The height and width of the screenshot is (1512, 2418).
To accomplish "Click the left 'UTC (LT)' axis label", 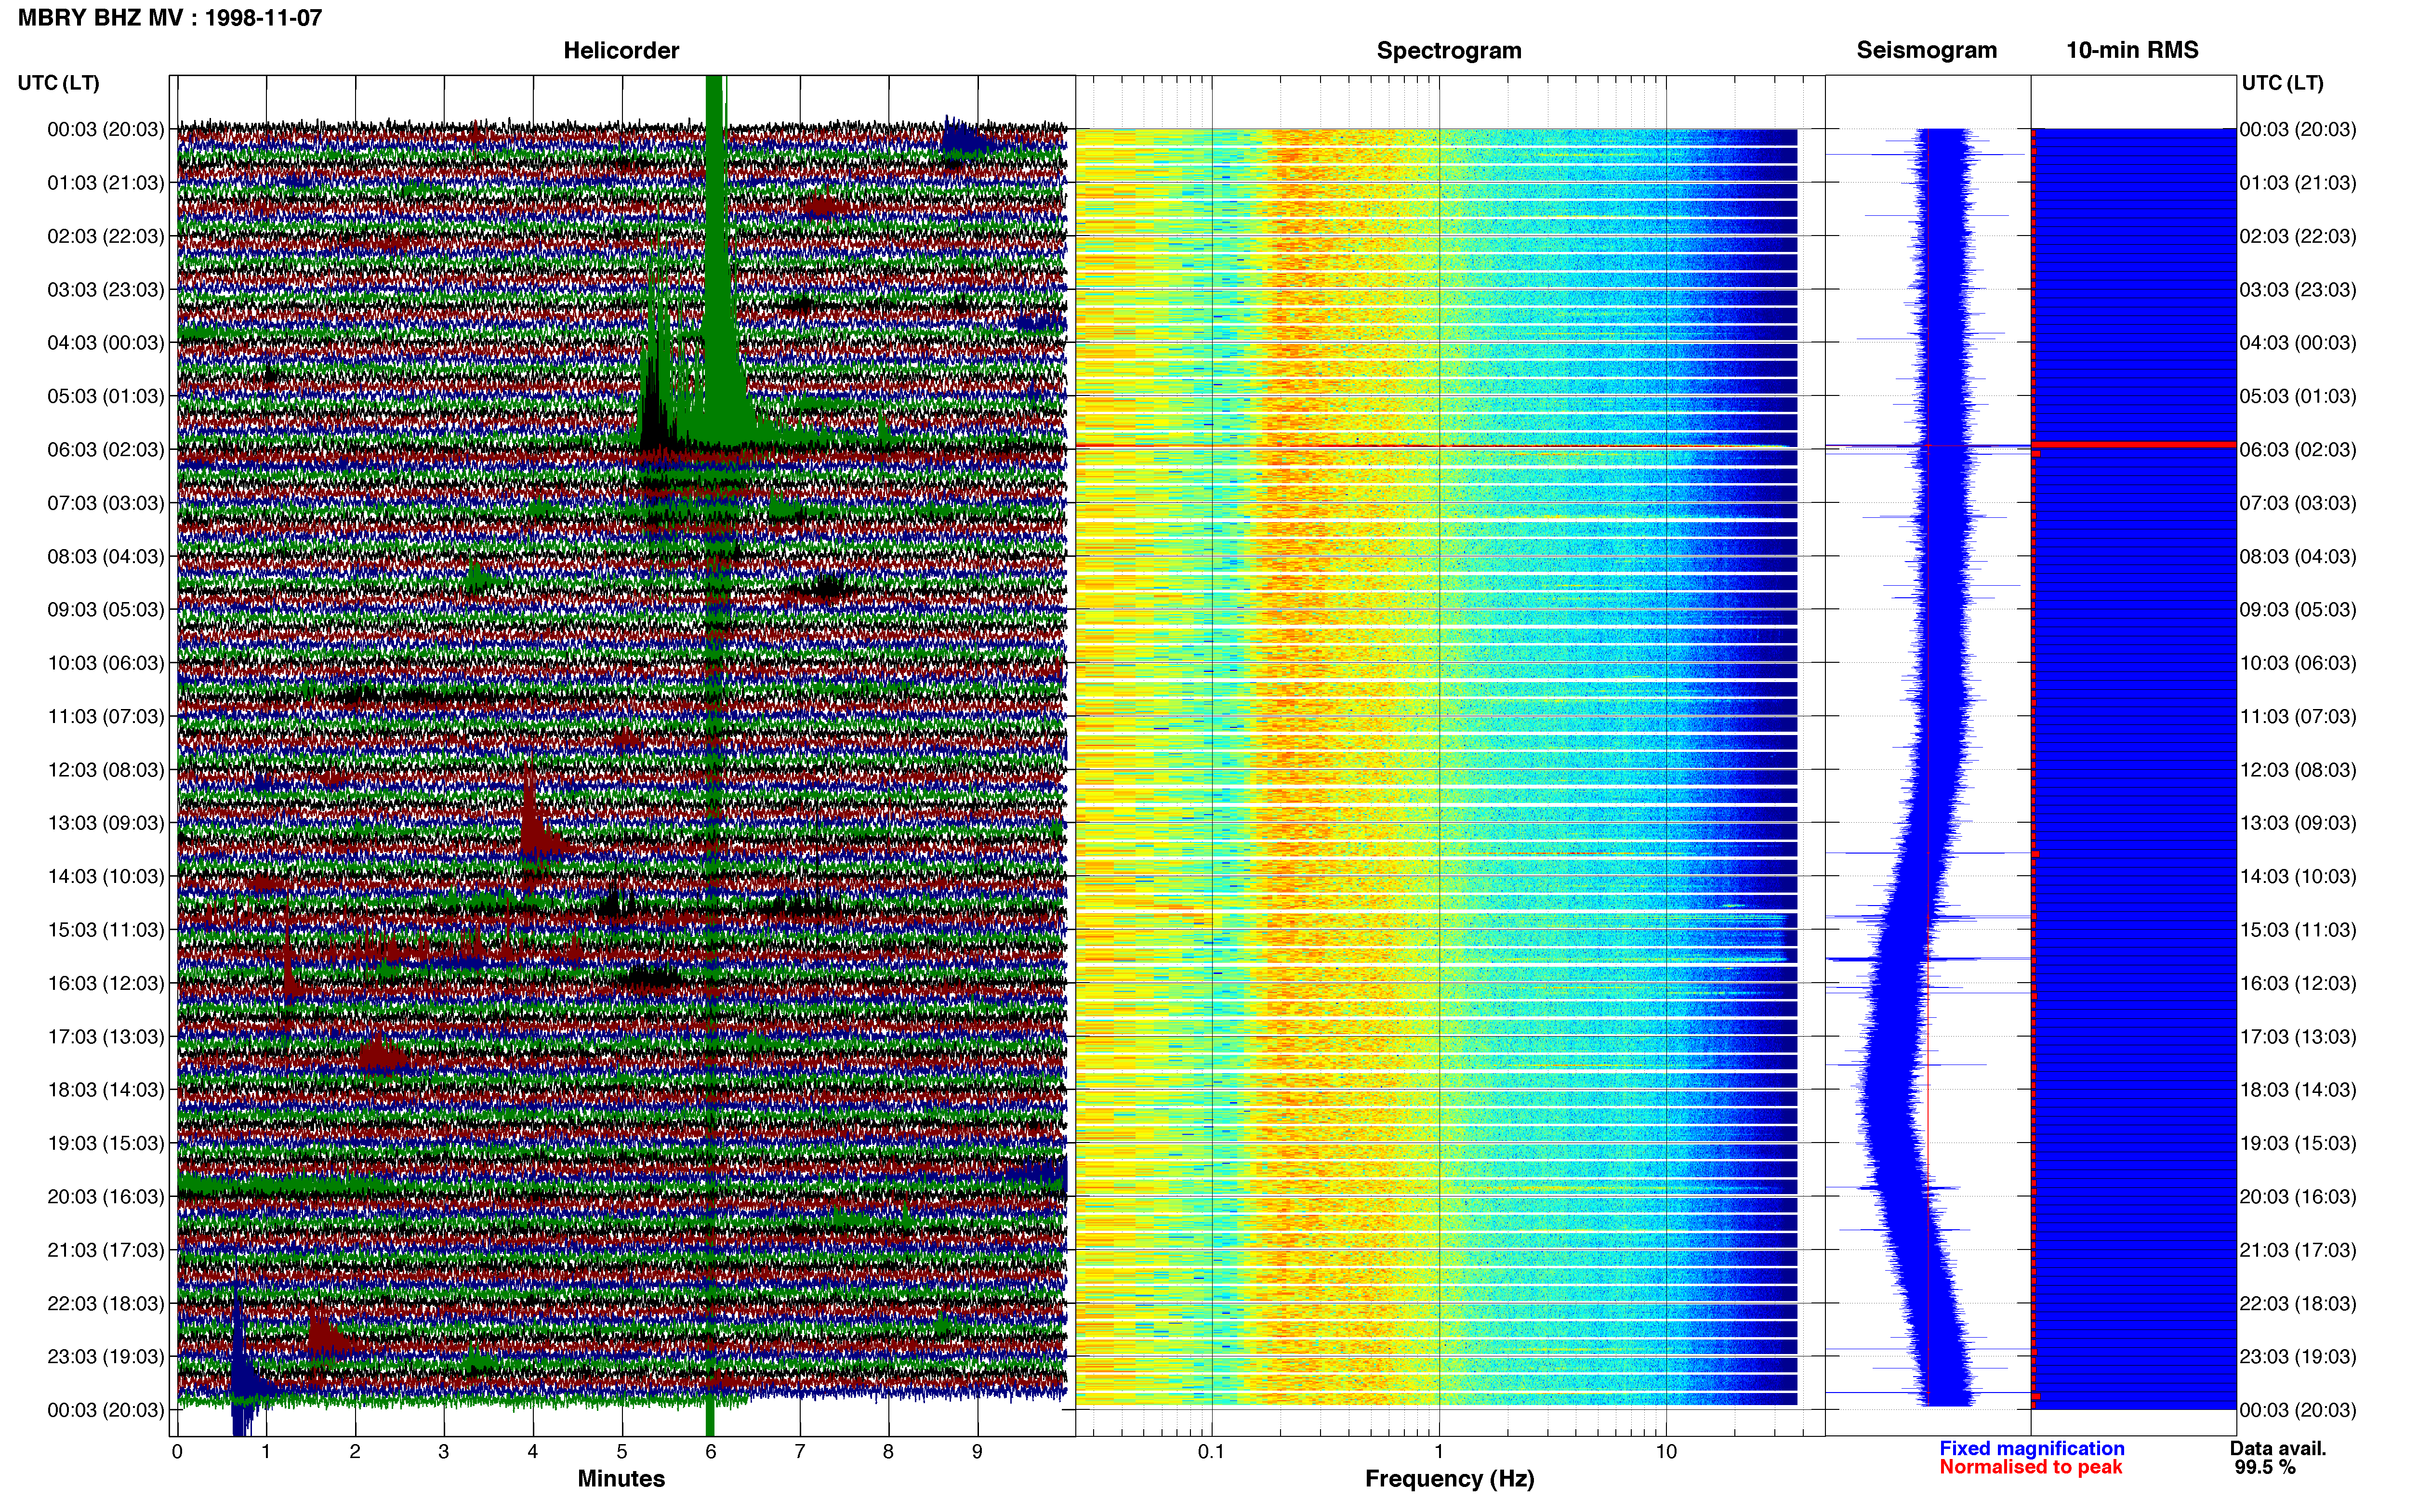I will [x=59, y=83].
